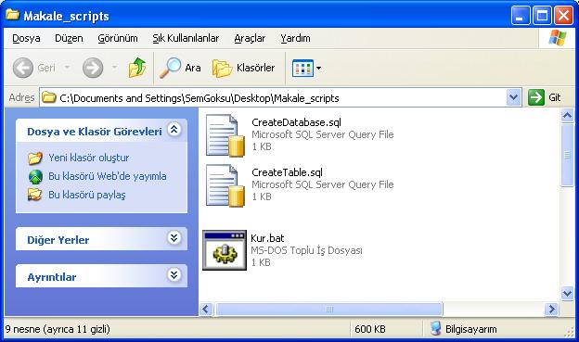Click inside the address bar path
Image resolution: width=579 pixels, height=342 pixels.
(199, 98)
